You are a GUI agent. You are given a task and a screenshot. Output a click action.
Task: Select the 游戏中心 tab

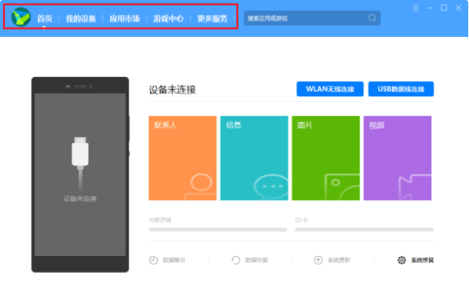click(168, 18)
